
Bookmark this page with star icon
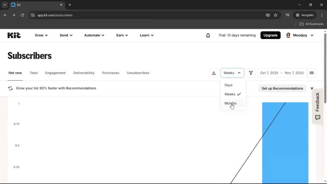pos(275,15)
